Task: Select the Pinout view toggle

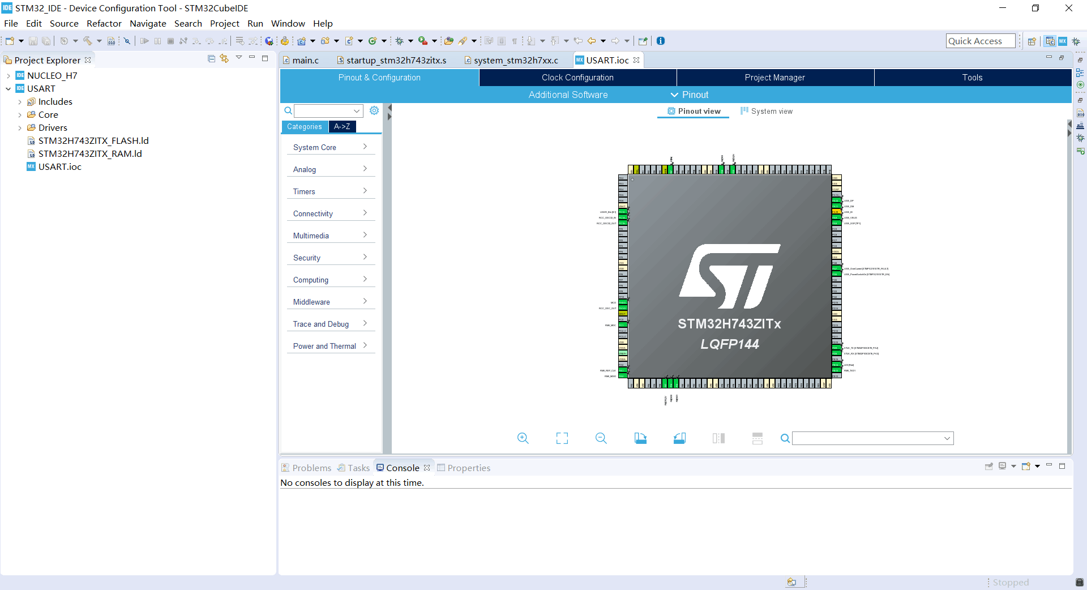Action: (693, 111)
